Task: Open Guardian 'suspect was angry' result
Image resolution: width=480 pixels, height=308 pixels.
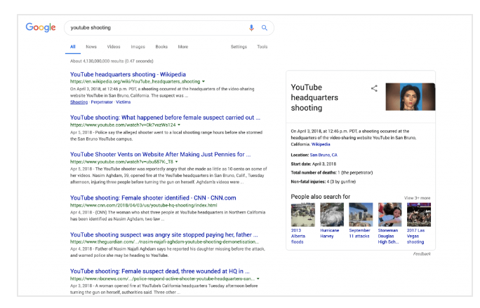Action: [164, 234]
